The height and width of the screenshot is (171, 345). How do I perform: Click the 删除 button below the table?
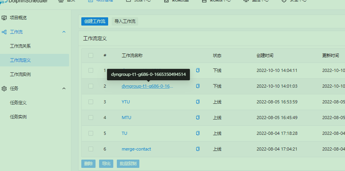[88, 164]
